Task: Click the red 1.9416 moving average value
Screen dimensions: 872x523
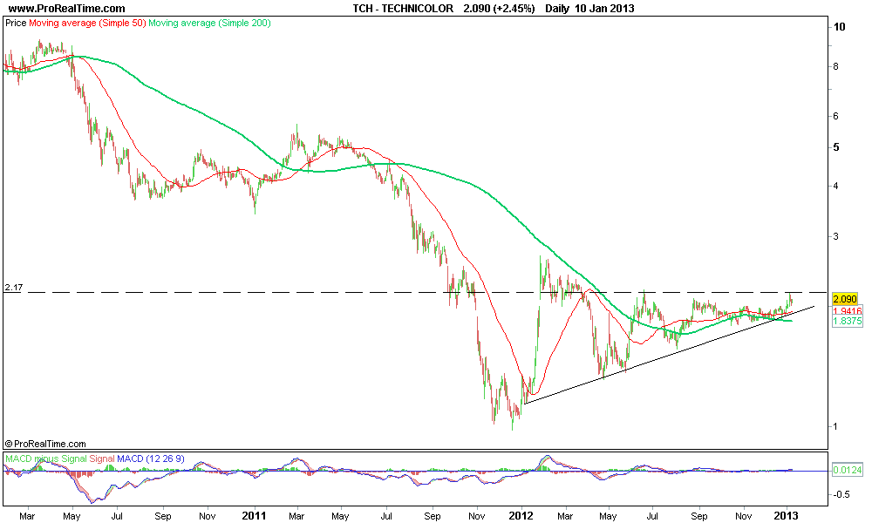Action: point(848,310)
